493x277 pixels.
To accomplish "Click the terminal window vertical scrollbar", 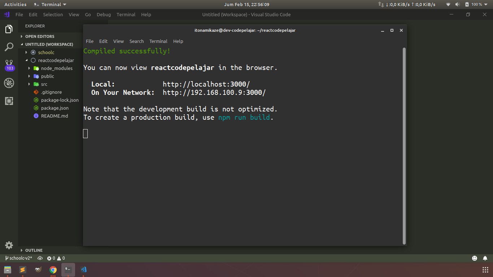I will point(404,146).
